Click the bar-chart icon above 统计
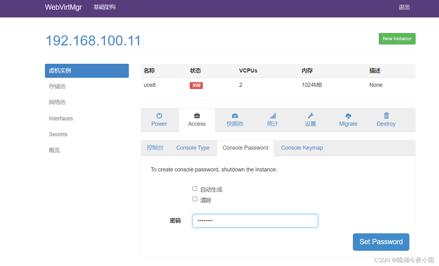The width and height of the screenshot is (439, 266). (x=273, y=116)
